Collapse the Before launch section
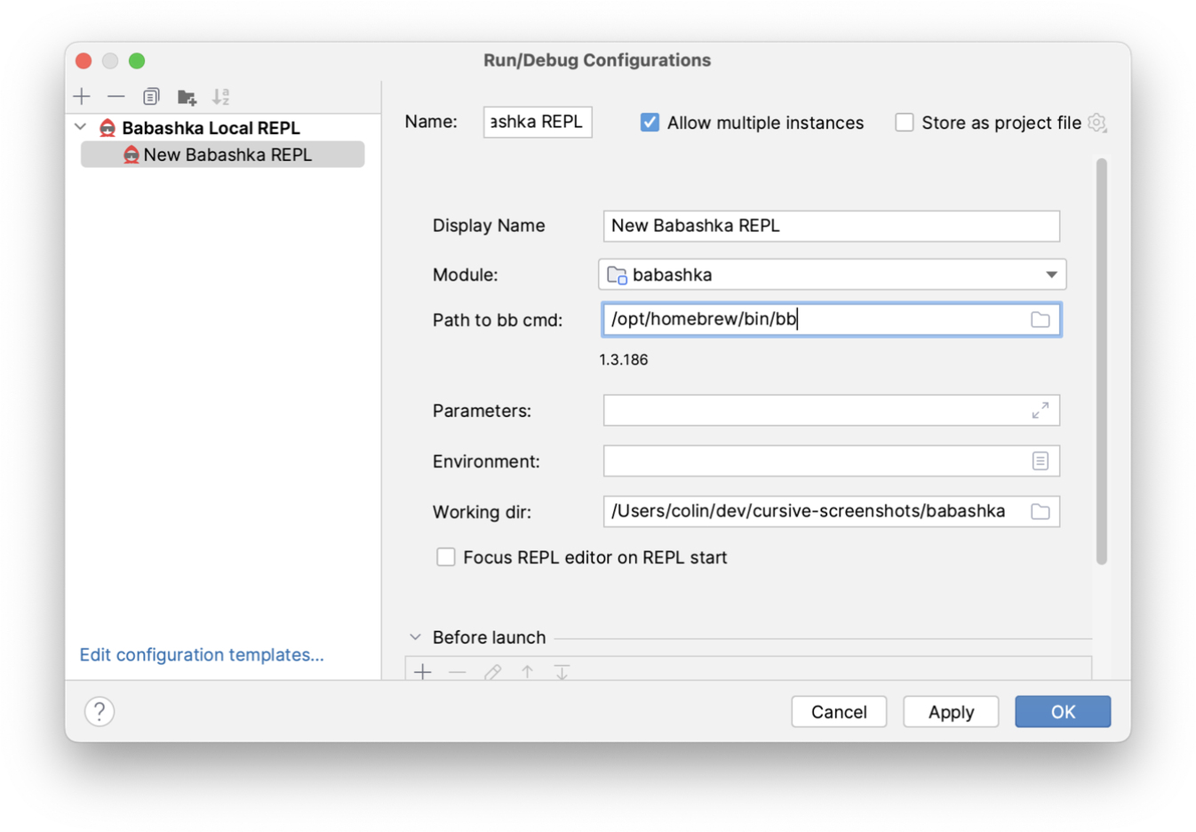Viewport: 1196px width, 832px height. pyautogui.click(x=415, y=637)
